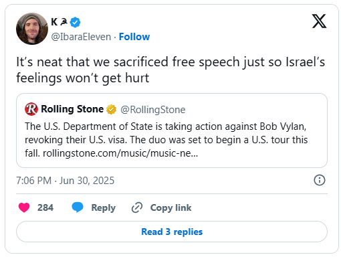Open the quoted Bob Vylan visa tweet text
This screenshot has height=259, width=341.
tap(166, 140)
